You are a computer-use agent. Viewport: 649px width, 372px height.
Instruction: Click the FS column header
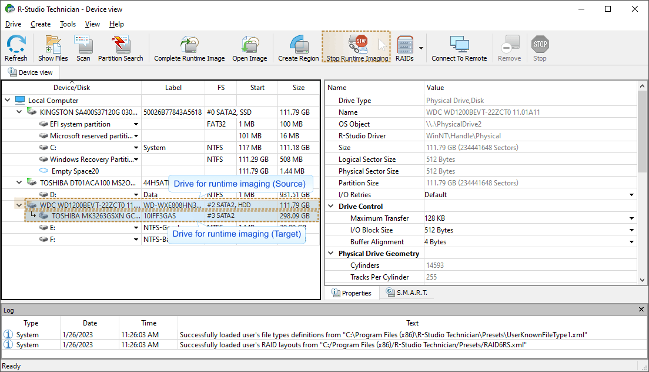[221, 87]
